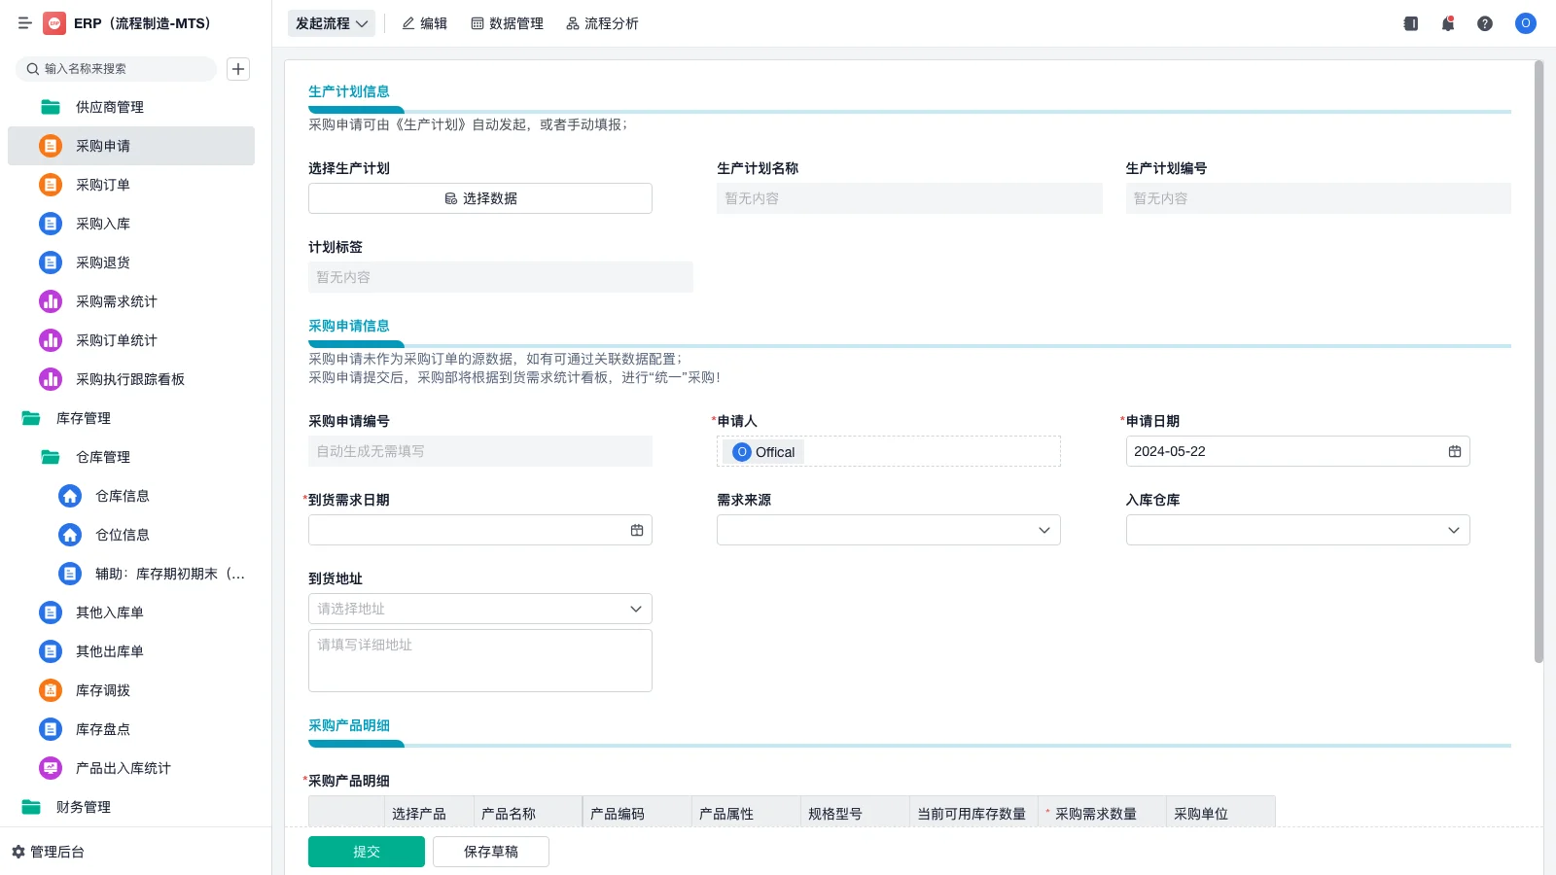The height and width of the screenshot is (875, 1556).
Task: Click the 提交 submit button
Action: 366,851
